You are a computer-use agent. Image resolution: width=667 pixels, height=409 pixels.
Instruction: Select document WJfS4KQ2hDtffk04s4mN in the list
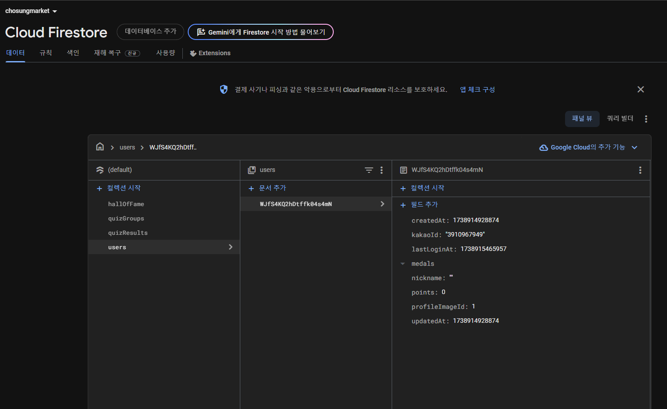pyautogui.click(x=316, y=204)
